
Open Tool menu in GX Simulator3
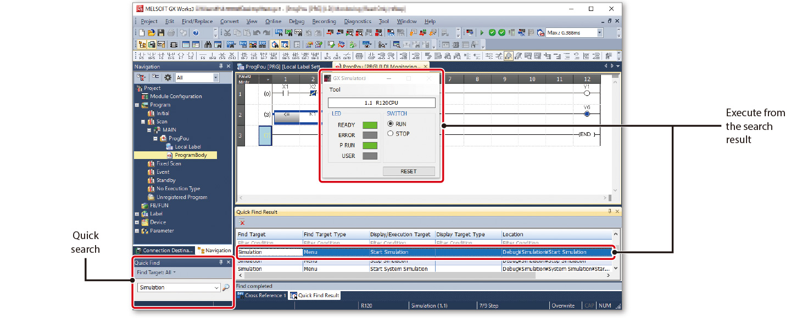[x=335, y=90]
